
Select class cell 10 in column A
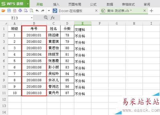(x=15, y=93)
